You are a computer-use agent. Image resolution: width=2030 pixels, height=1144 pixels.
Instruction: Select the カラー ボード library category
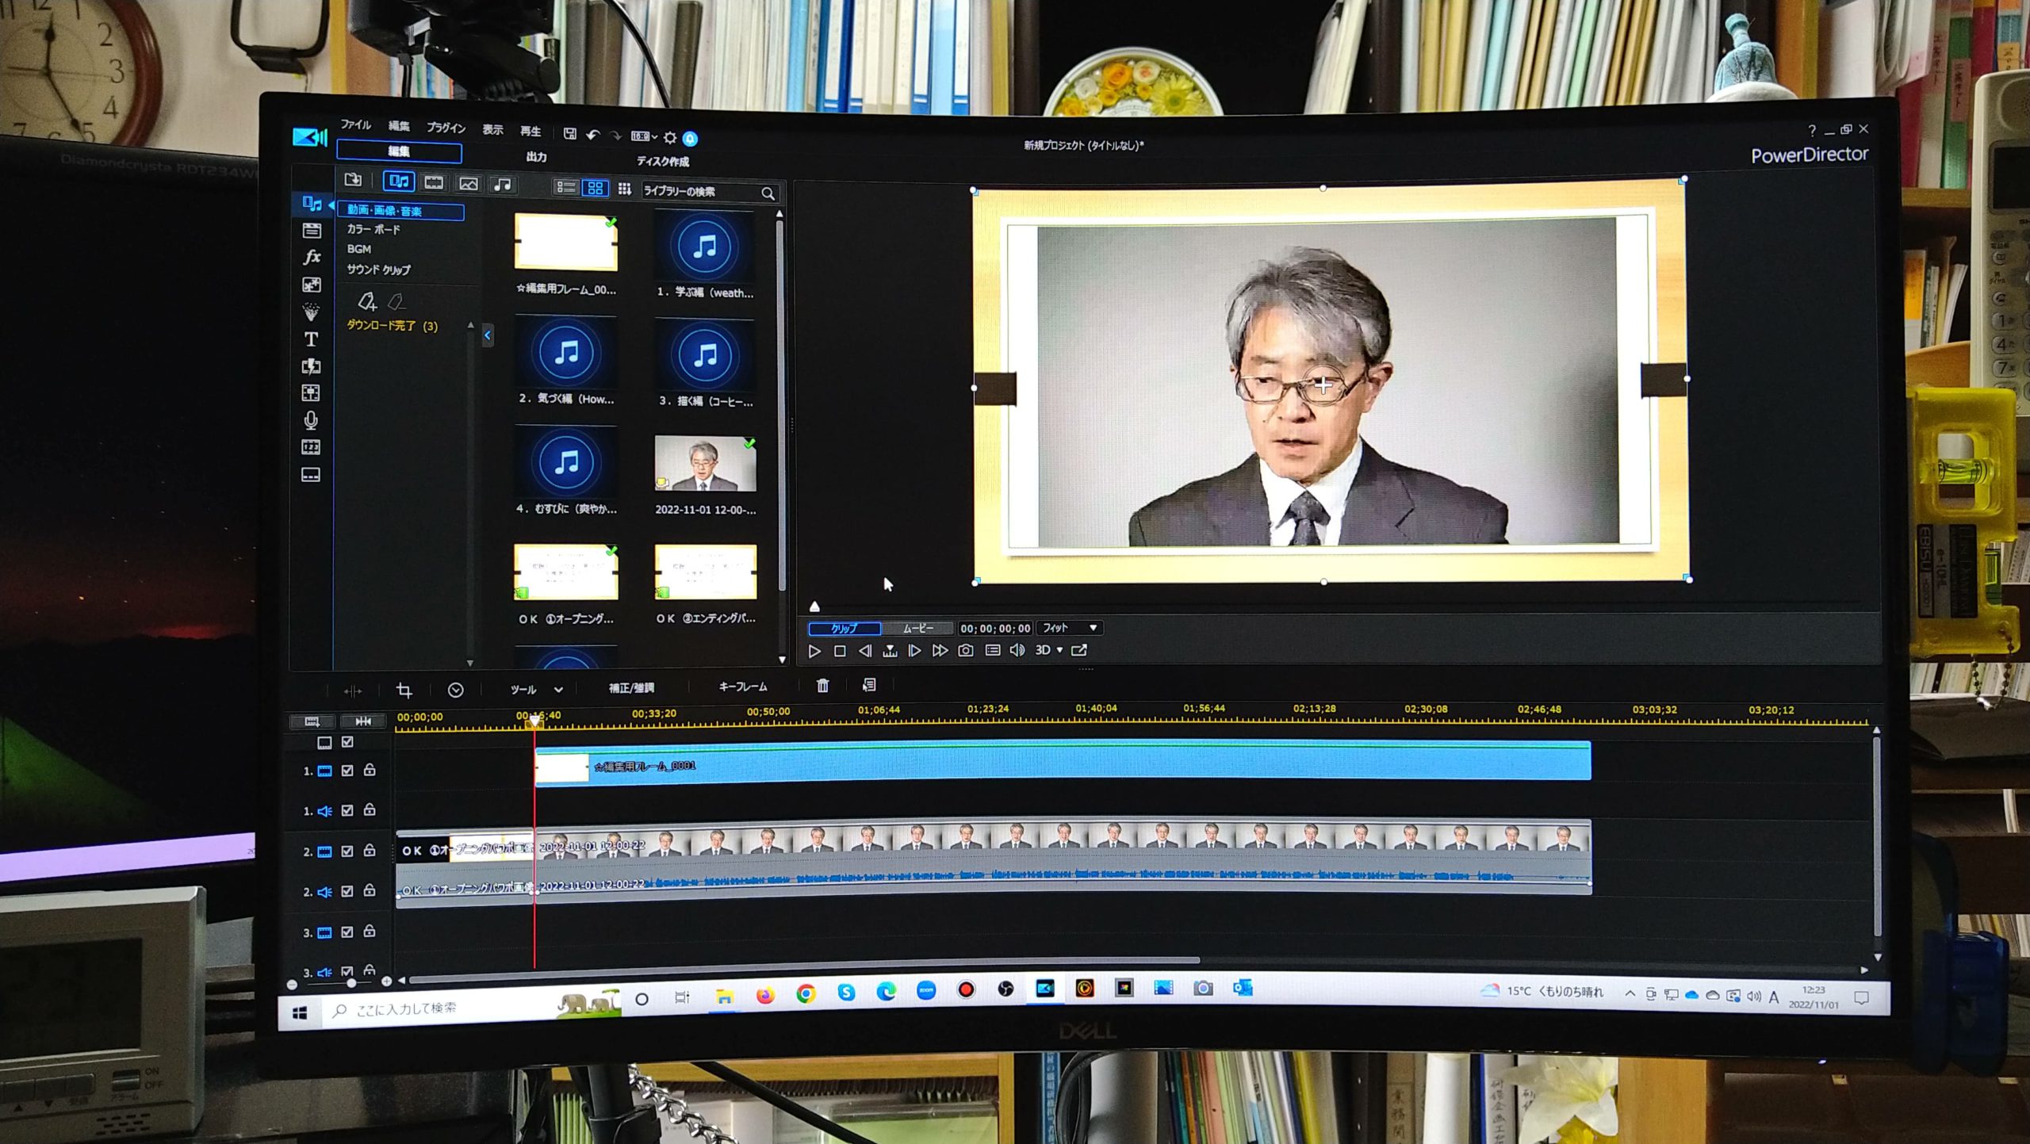point(373,229)
